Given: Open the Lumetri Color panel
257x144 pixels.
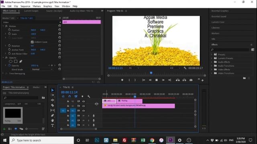Looking at the screenshot, I should pyautogui.click(x=218, y=22).
